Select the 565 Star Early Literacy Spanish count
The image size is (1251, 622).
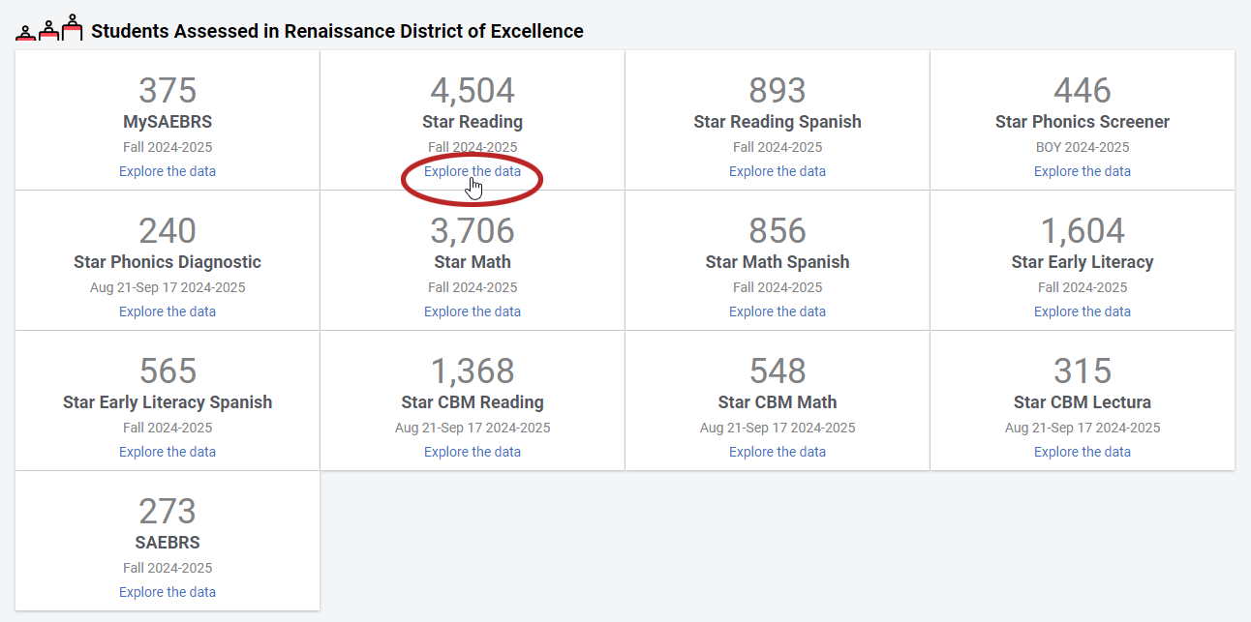[168, 370]
